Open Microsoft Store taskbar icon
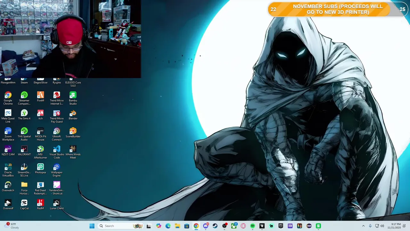The width and height of the screenshot is (410, 231). [x=187, y=226]
